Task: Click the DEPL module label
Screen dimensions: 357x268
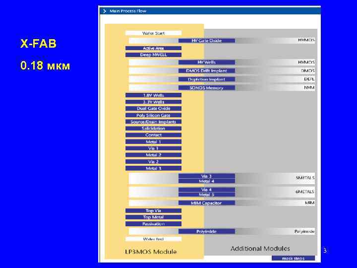Action: (309, 79)
